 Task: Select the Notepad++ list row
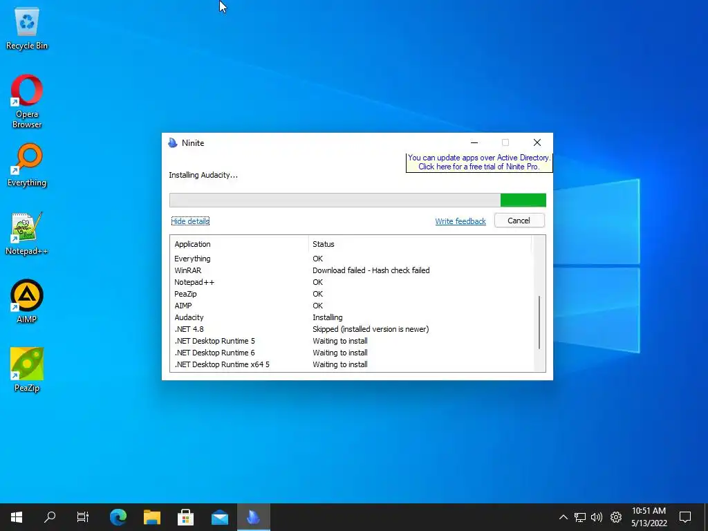(352, 282)
